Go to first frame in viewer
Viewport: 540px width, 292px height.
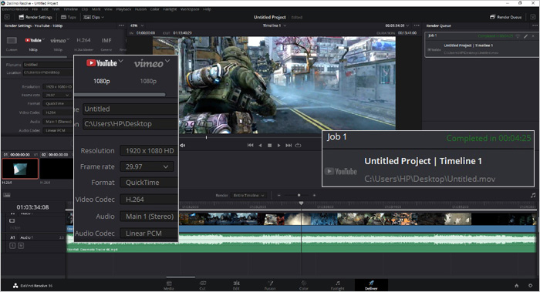[251, 146]
